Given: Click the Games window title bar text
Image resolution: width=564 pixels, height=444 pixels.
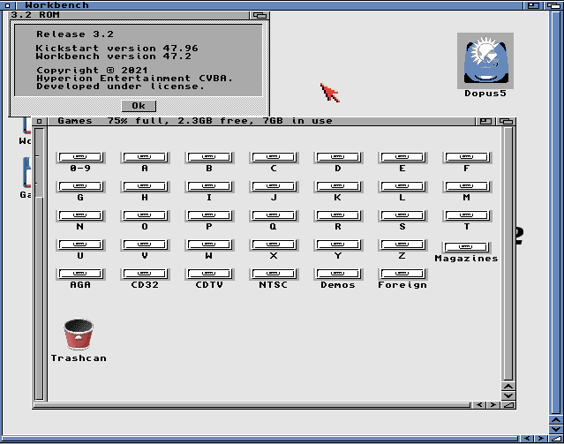Looking at the screenshot, I should (x=194, y=121).
